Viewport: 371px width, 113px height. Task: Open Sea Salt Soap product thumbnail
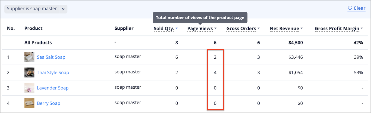(29, 57)
